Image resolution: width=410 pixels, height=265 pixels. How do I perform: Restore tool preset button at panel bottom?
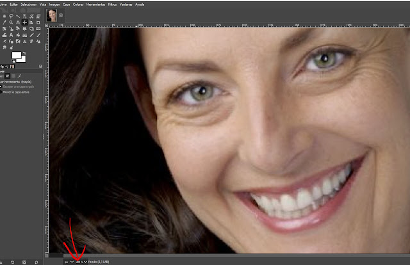click(12, 262)
